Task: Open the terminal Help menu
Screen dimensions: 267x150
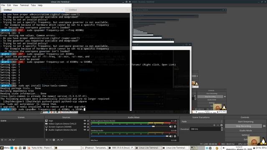Action: point(40,5)
